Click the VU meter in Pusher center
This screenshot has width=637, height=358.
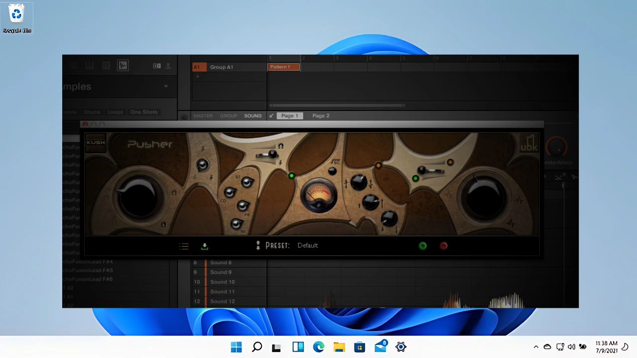point(318,196)
